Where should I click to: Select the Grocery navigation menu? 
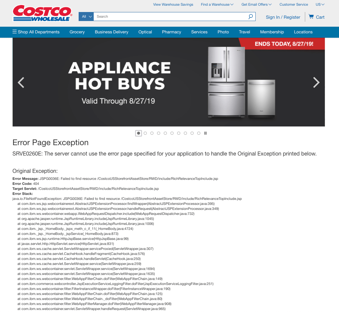tap(77, 32)
